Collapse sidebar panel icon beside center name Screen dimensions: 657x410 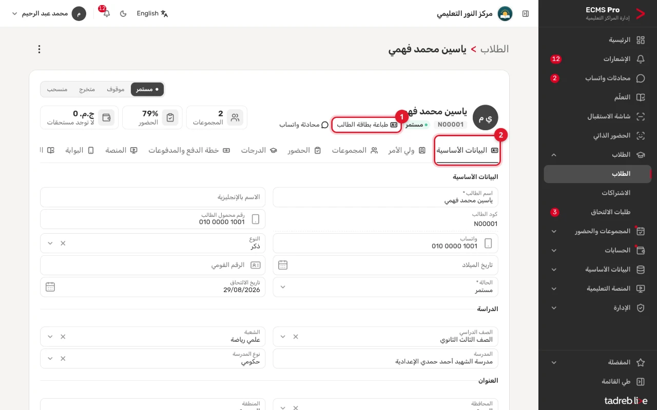(526, 13)
